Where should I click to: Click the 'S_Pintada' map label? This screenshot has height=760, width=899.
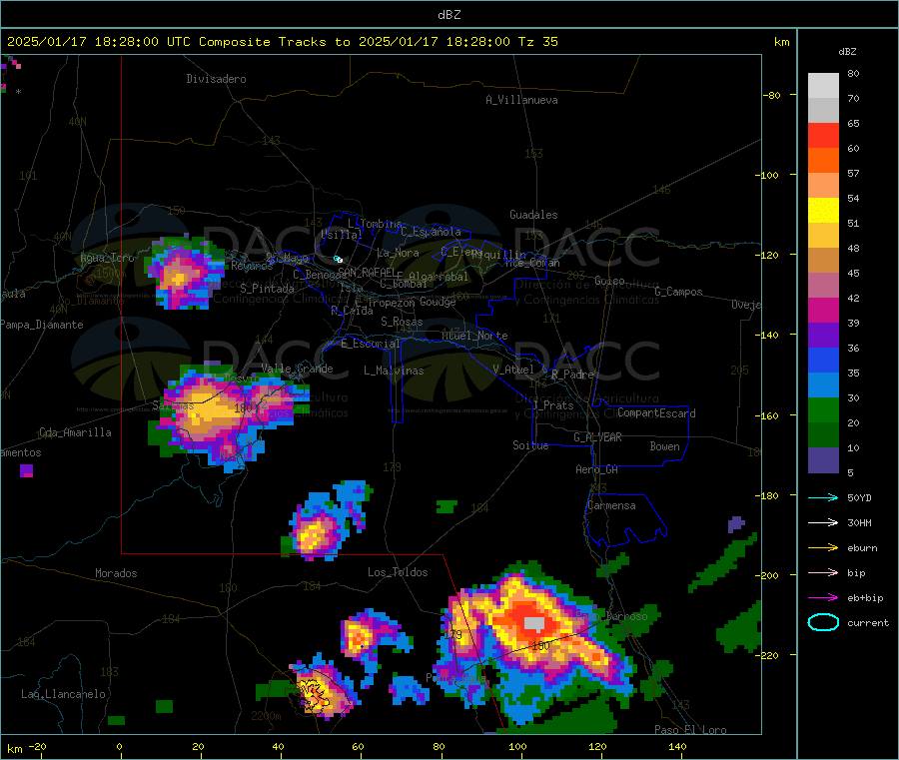coord(267,289)
